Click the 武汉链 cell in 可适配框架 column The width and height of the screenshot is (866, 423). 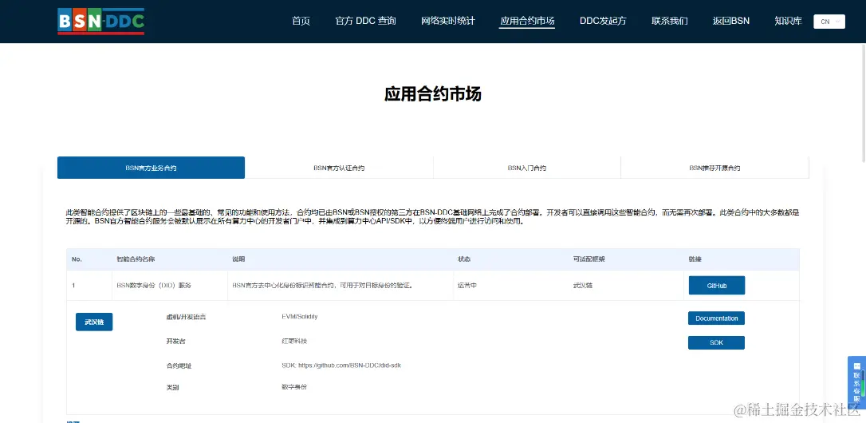tap(583, 286)
